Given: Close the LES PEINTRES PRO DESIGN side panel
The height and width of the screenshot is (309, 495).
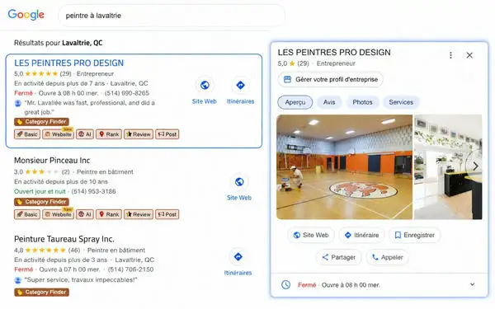Looking at the screenshot, I should coord(469,55).
